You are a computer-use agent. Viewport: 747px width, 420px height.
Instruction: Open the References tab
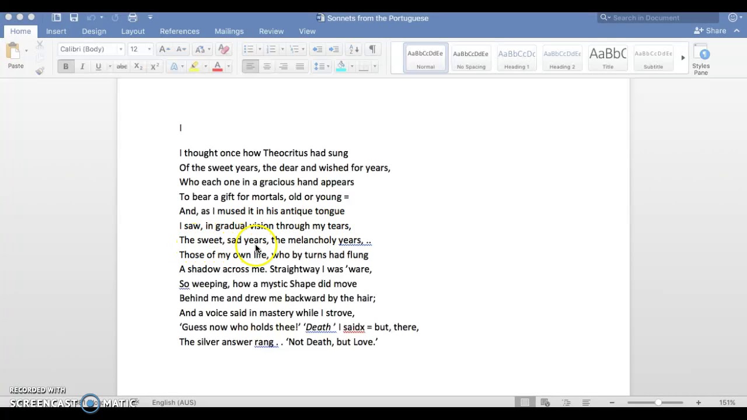coord(180,31)
